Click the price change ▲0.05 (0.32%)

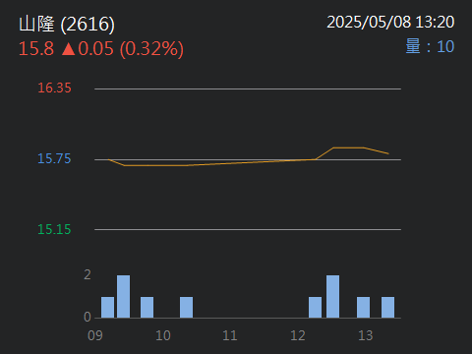point(123,49)
